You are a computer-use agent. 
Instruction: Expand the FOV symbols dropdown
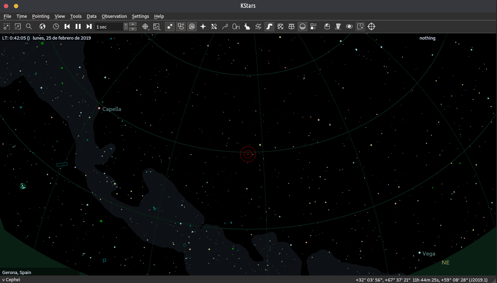[146, 27]
